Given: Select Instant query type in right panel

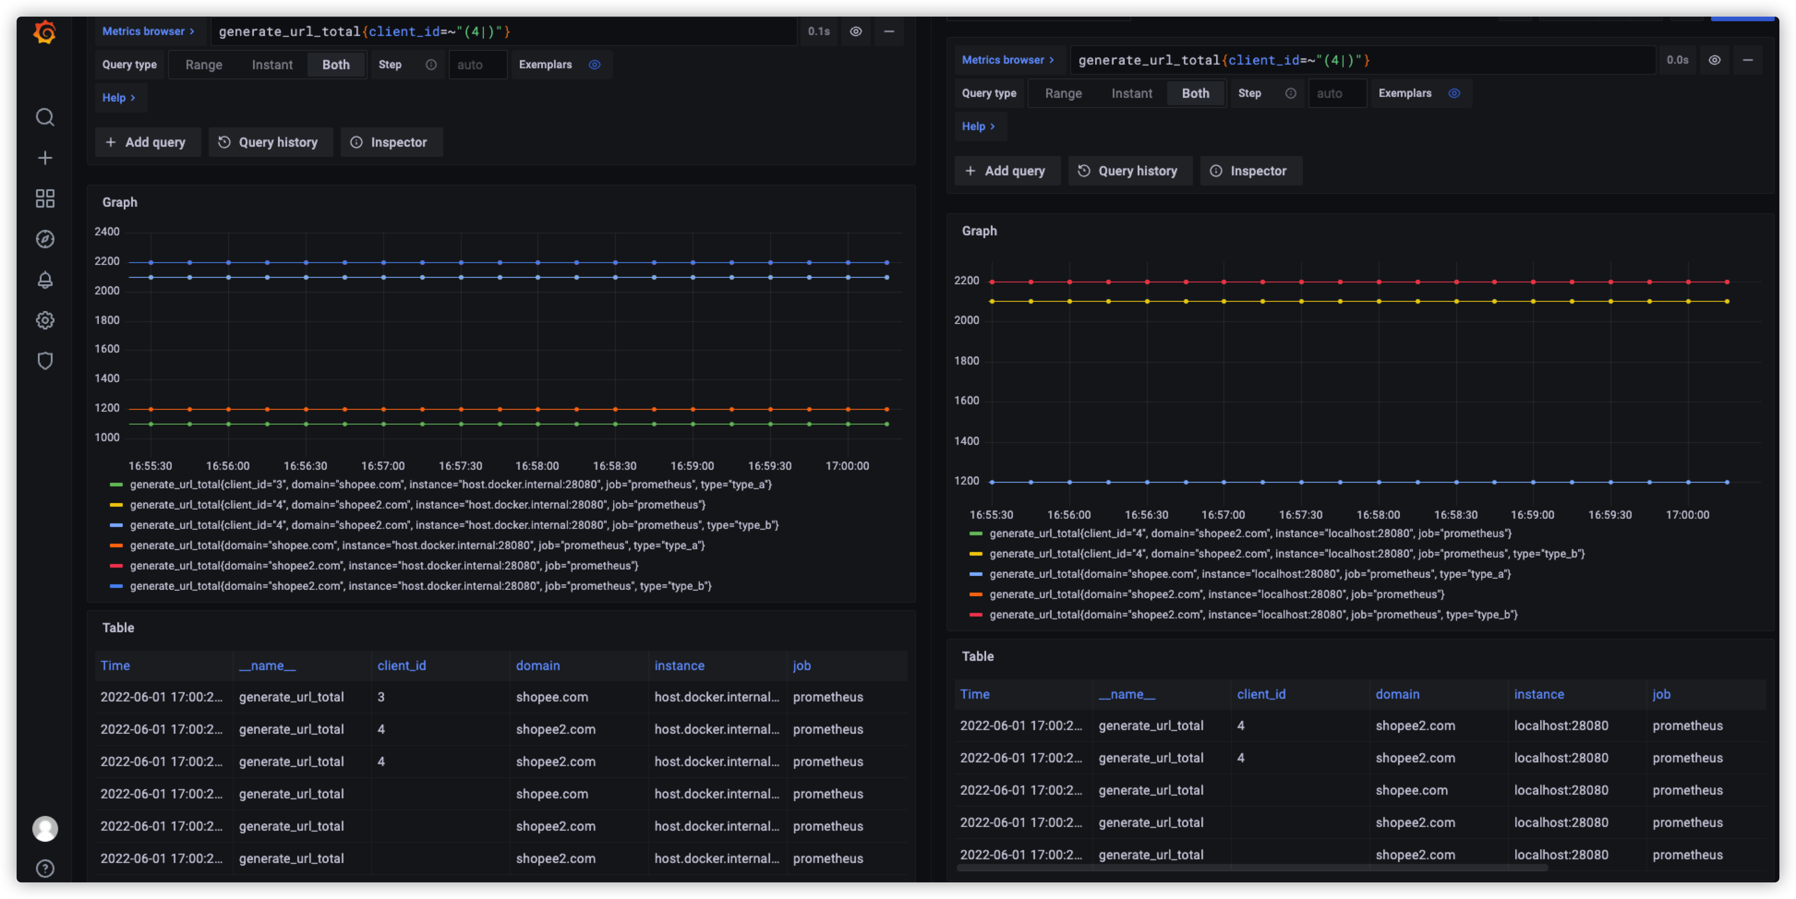Looking at the screenshot, I should tap(1131, 93).
